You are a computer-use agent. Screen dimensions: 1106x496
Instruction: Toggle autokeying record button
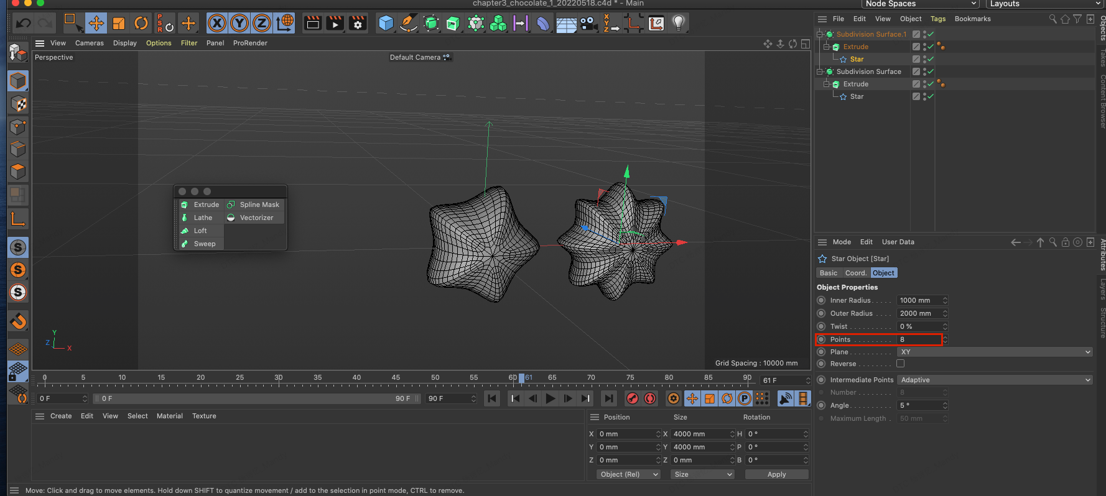click(x=650, y=398)
